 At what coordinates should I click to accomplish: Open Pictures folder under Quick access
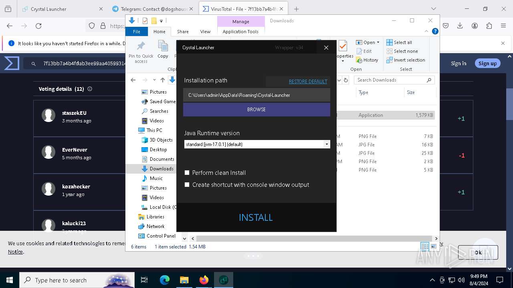point(154,92)
